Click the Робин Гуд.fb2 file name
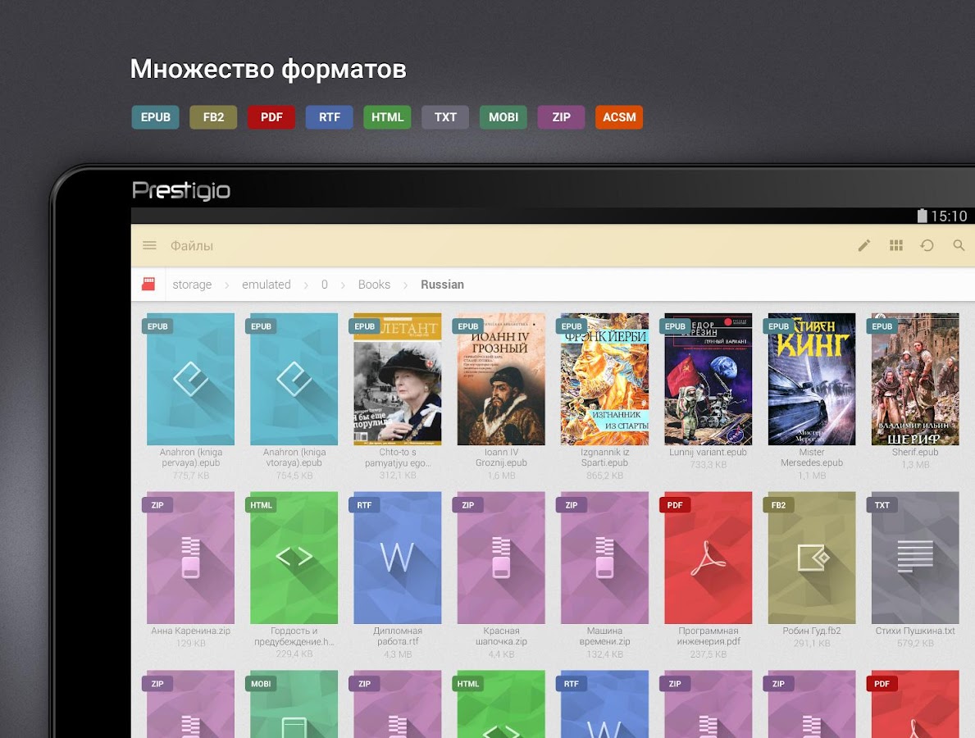The height and width of the screenshot is (738, 975). click(x=812, y=631)
